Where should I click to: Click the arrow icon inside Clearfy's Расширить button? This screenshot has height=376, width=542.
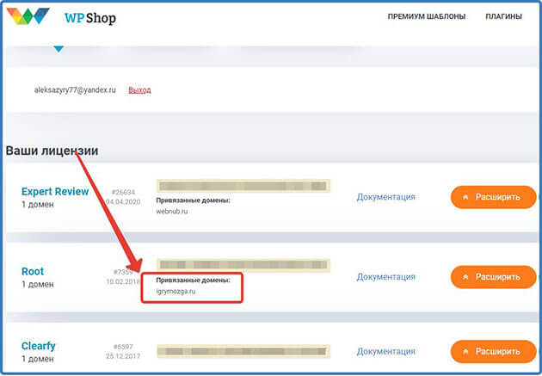(x=465, y=351)
